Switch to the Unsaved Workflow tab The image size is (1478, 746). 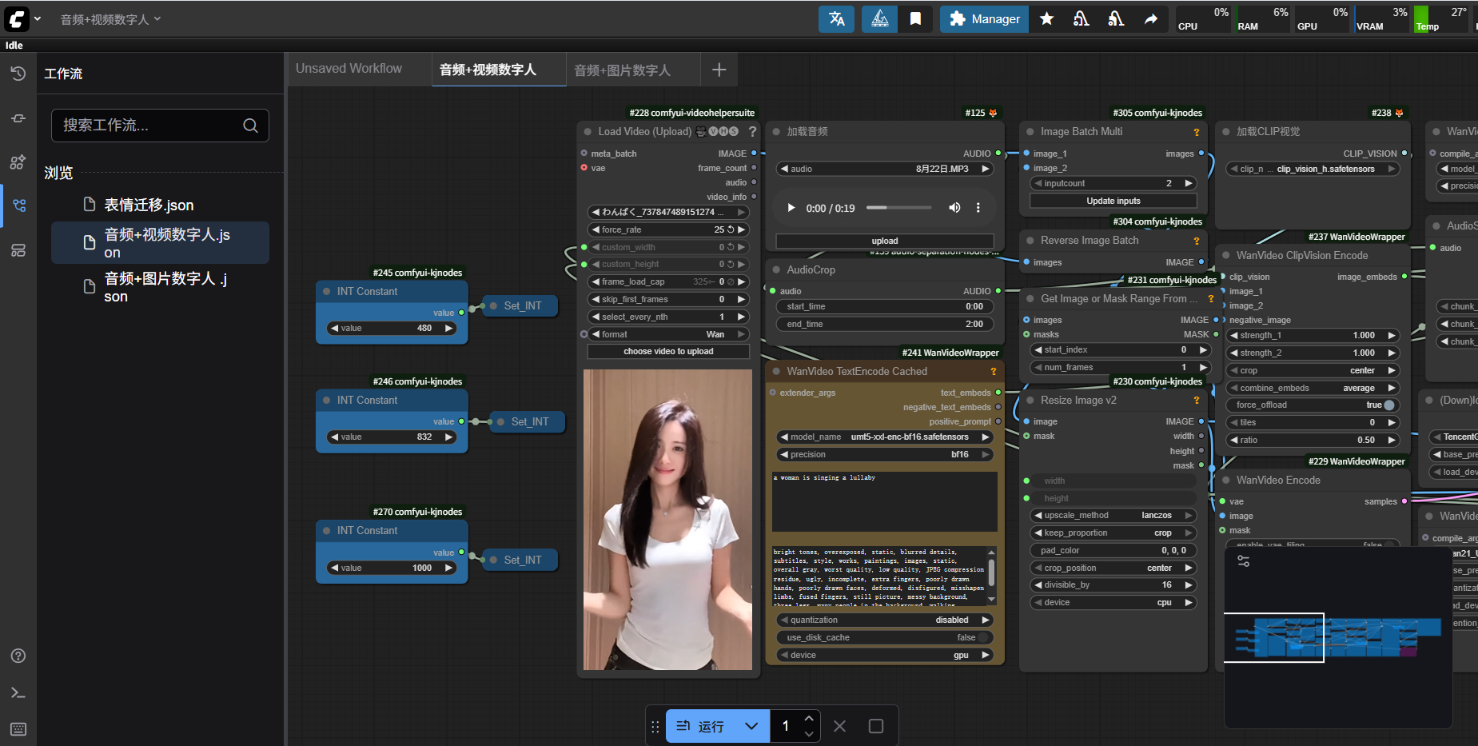[349, 69]
